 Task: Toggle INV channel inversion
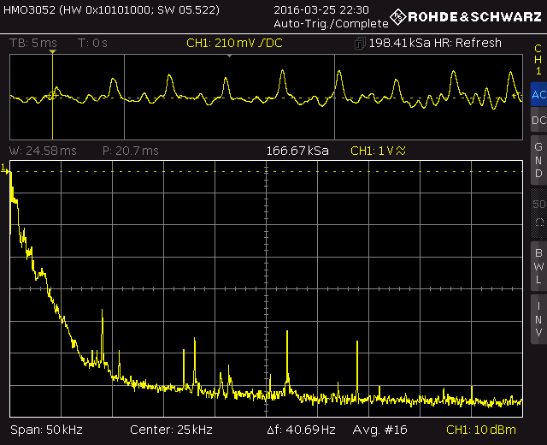[538, 318]
